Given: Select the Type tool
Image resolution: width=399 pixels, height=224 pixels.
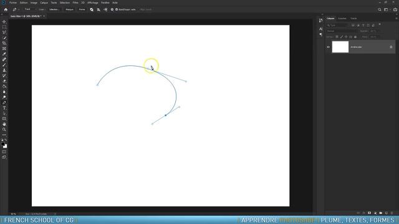Looking at the screenshot, I should point(4,108).
